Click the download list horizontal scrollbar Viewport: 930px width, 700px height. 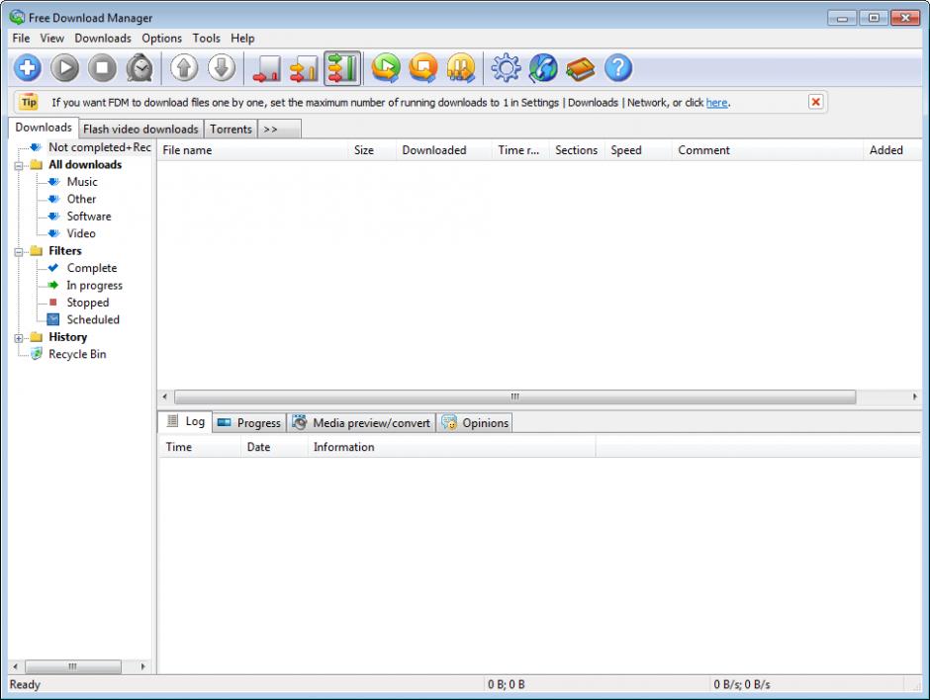pos(513,396)
